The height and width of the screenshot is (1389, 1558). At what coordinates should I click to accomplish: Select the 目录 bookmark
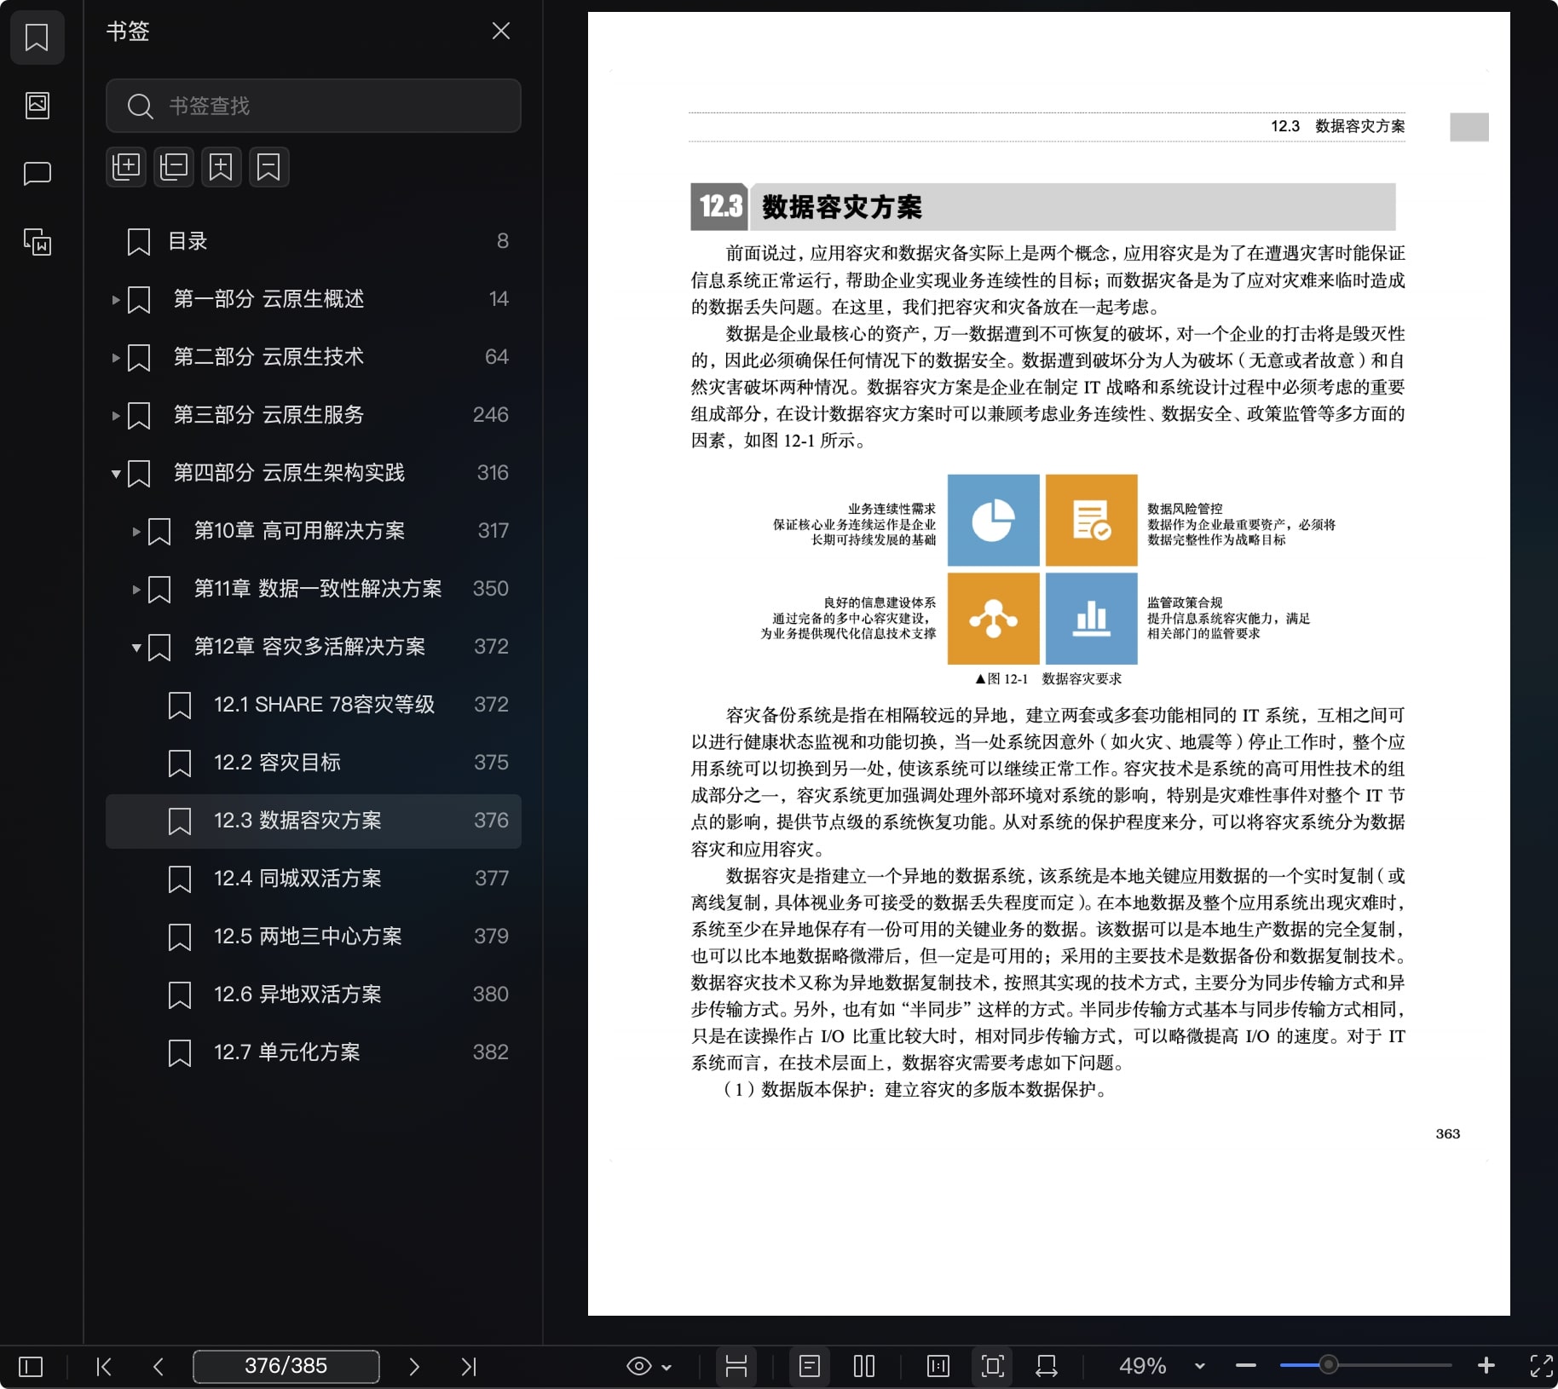[314, 241]
